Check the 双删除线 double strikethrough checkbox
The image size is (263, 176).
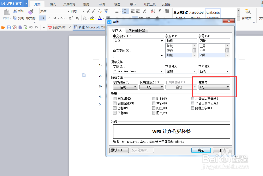coord(115,103)
